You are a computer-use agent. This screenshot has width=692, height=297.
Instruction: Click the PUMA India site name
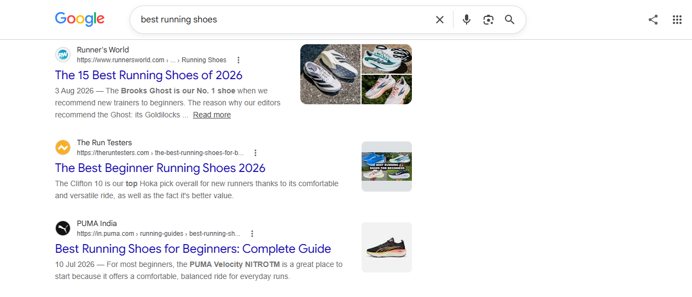(x=97, y=223)
